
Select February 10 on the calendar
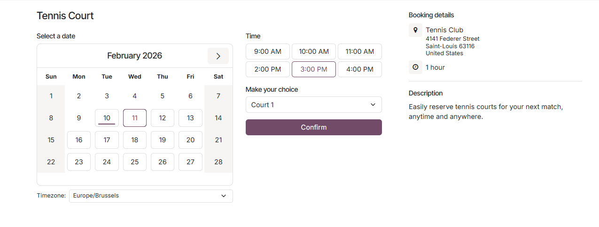click(x=107, y=118)
